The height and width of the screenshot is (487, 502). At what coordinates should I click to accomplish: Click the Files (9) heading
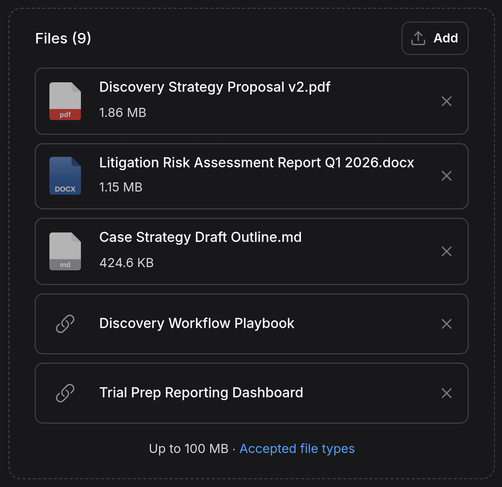coord(63,38)
